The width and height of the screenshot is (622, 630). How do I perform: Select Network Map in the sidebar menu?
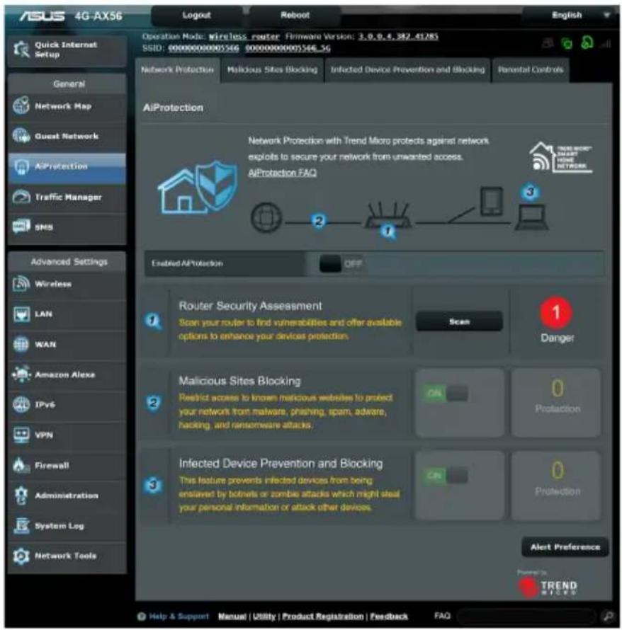pyautogui.click(x=67, y=106)
